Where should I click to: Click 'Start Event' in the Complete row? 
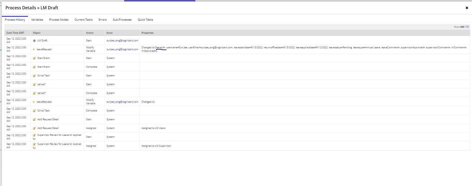(43, 67)
